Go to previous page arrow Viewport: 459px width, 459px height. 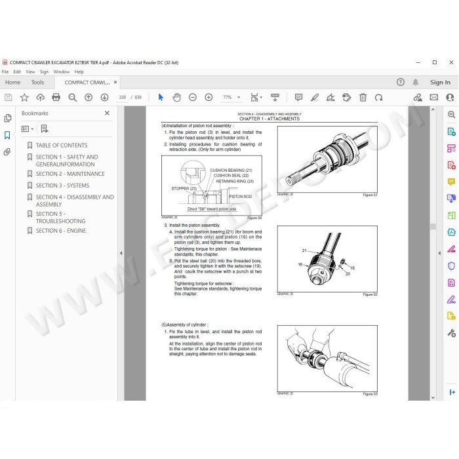point(89,97)
